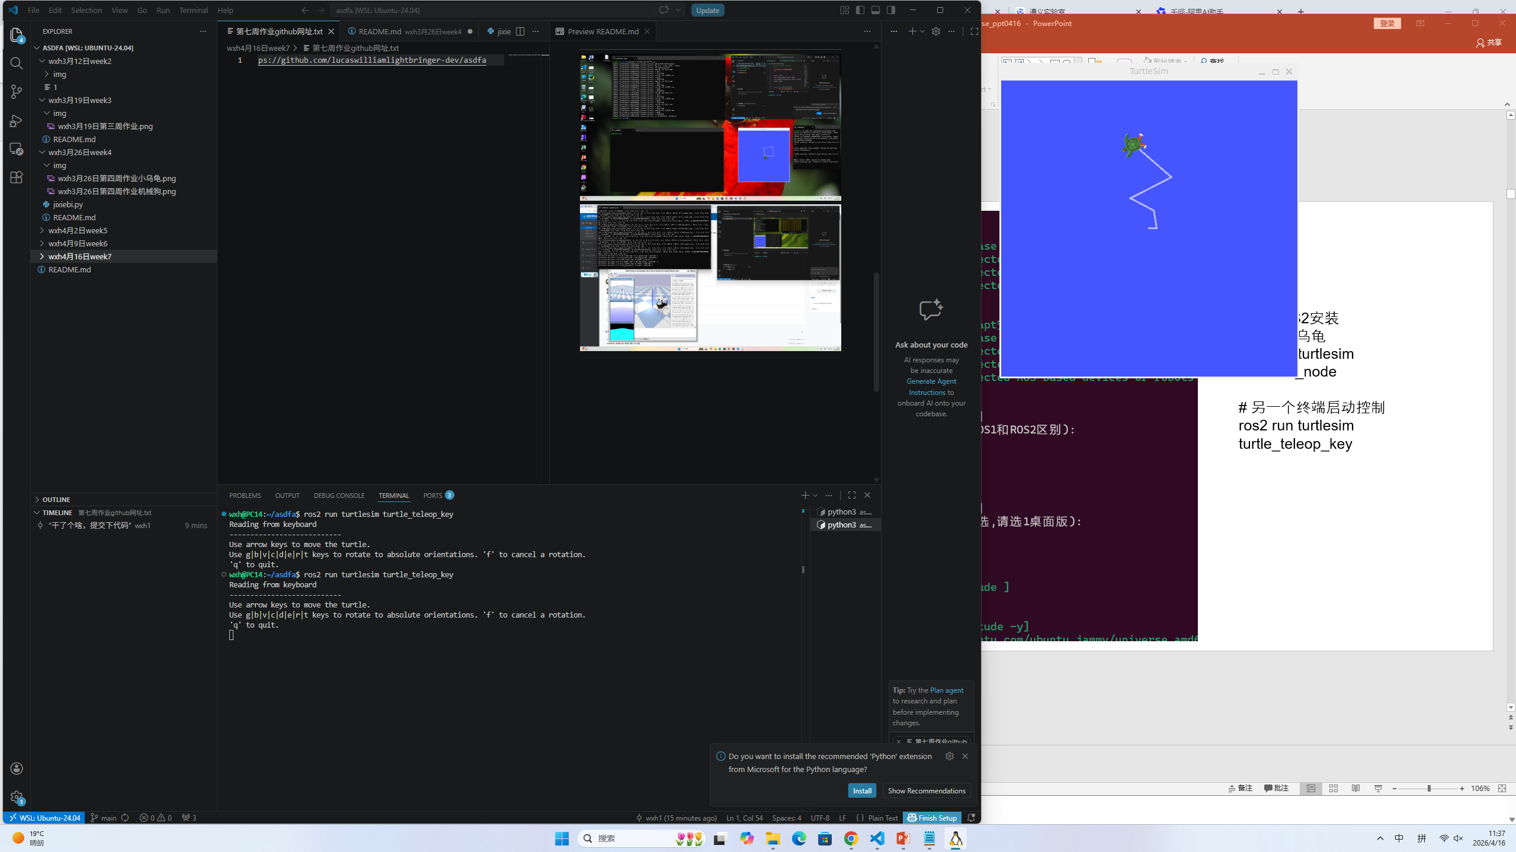Open the Generate Agent Instructions link
1516x852 pixels.
[x=931, y=387]
